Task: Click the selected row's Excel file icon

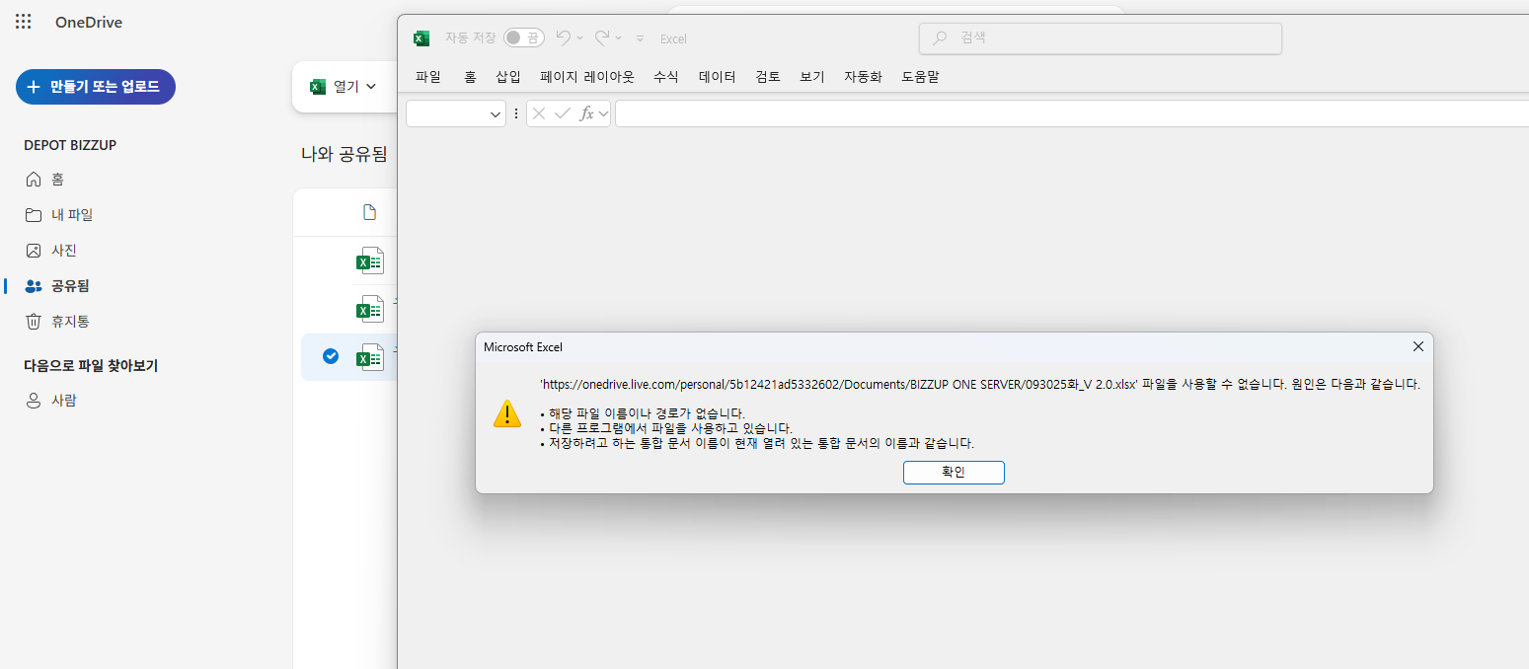Action: (370, 357)
